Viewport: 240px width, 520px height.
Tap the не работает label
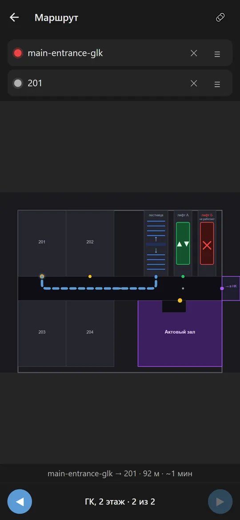(x=207, y=219)
